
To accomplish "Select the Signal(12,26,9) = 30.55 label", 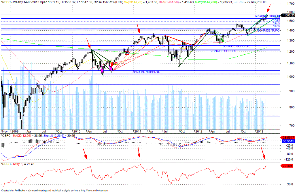I will [x=59, y=136].
